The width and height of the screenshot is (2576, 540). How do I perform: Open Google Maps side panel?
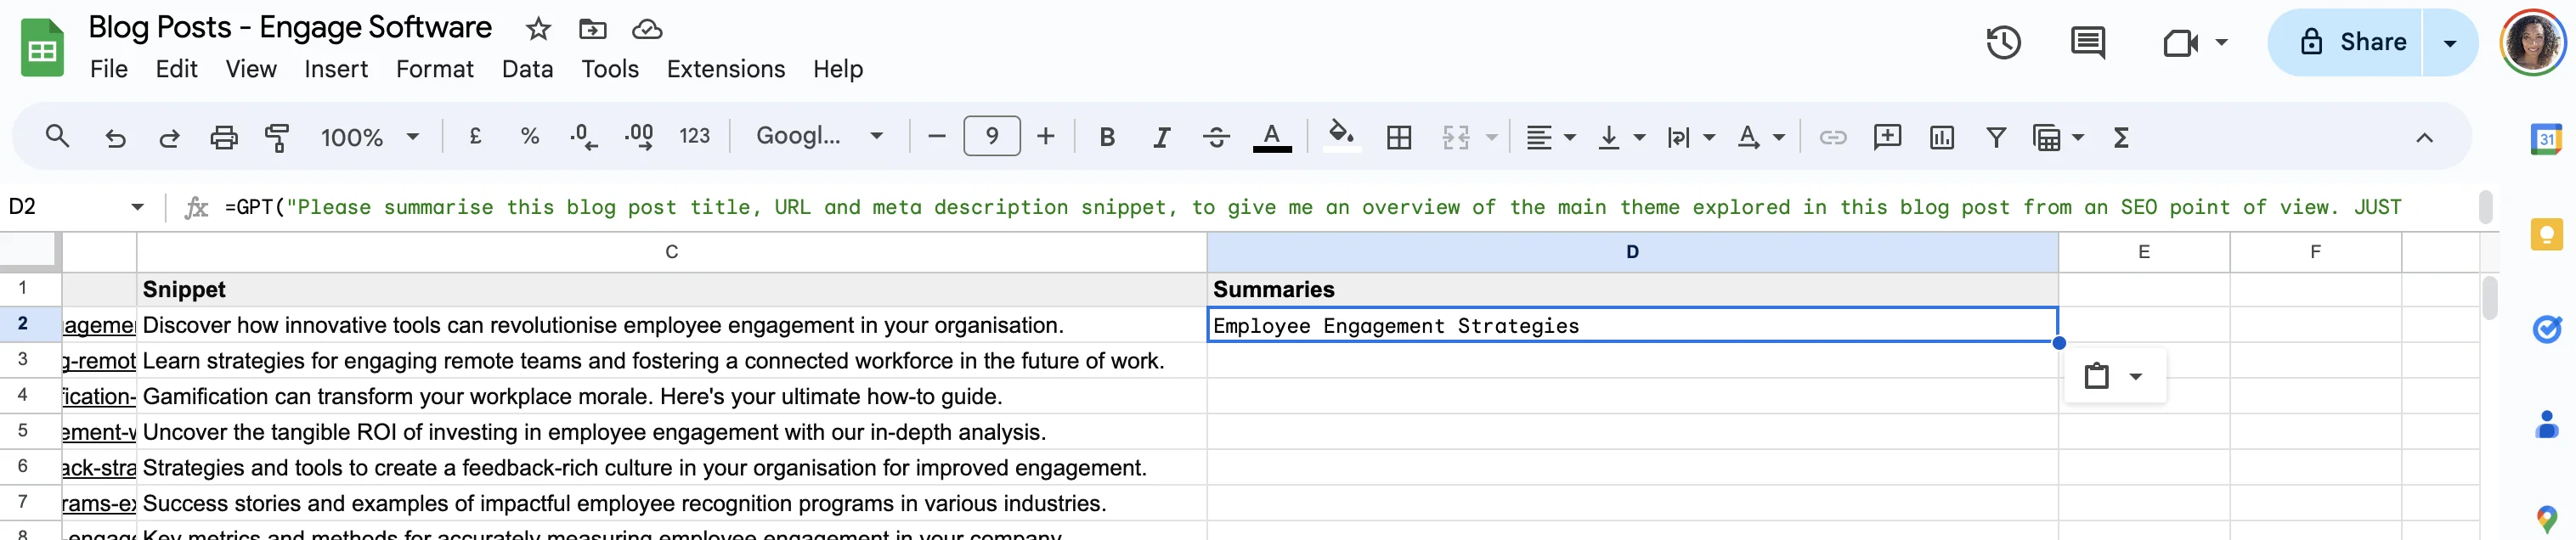point(2546,518)
